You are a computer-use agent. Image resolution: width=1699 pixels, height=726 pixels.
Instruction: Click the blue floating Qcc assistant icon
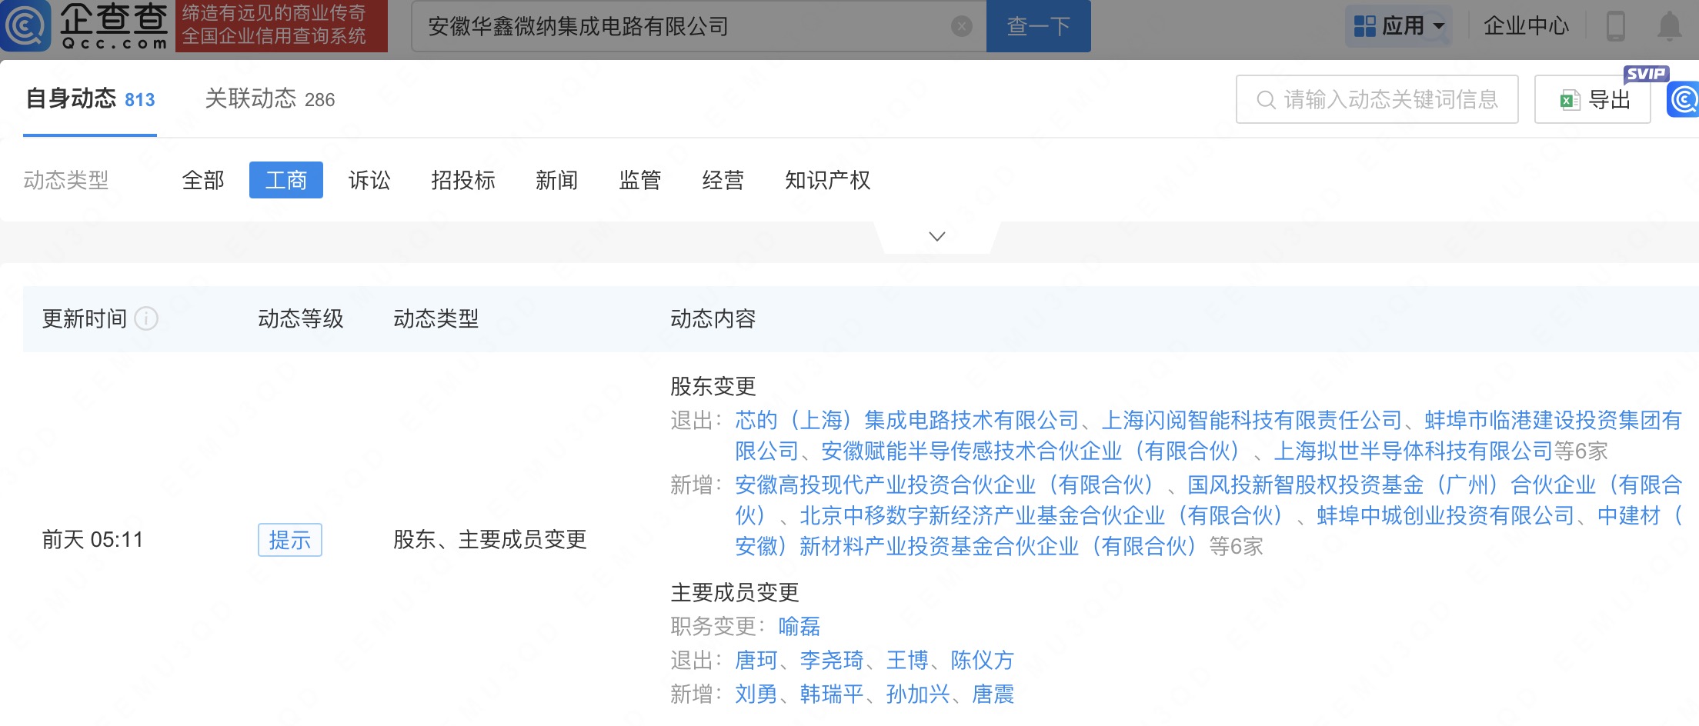1684,100
